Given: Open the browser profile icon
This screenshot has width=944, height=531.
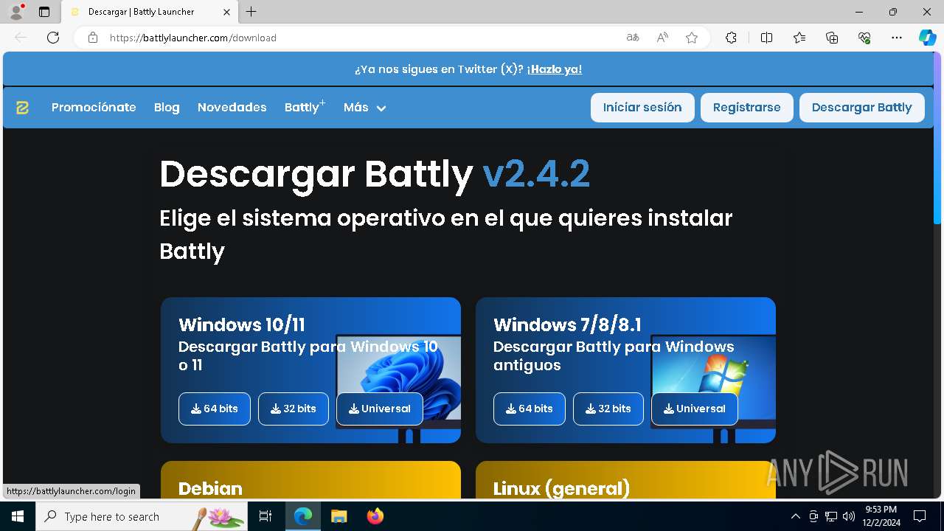Looking at the screenshot, I should coord(16,12).
